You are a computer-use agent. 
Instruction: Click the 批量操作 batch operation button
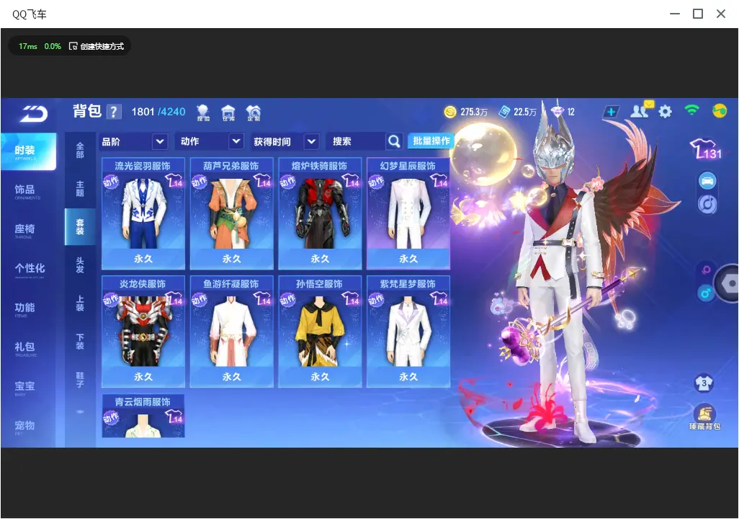[x=431, y=141]
